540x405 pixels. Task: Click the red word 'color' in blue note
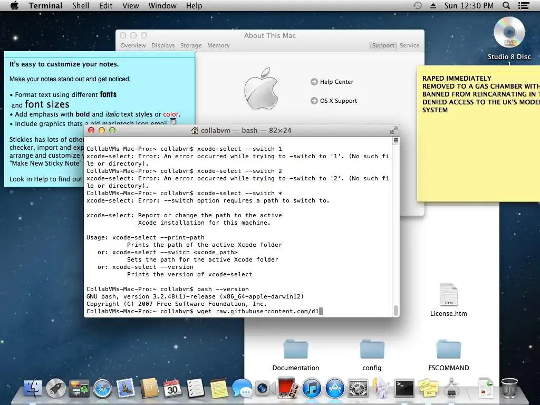(170, 114)
